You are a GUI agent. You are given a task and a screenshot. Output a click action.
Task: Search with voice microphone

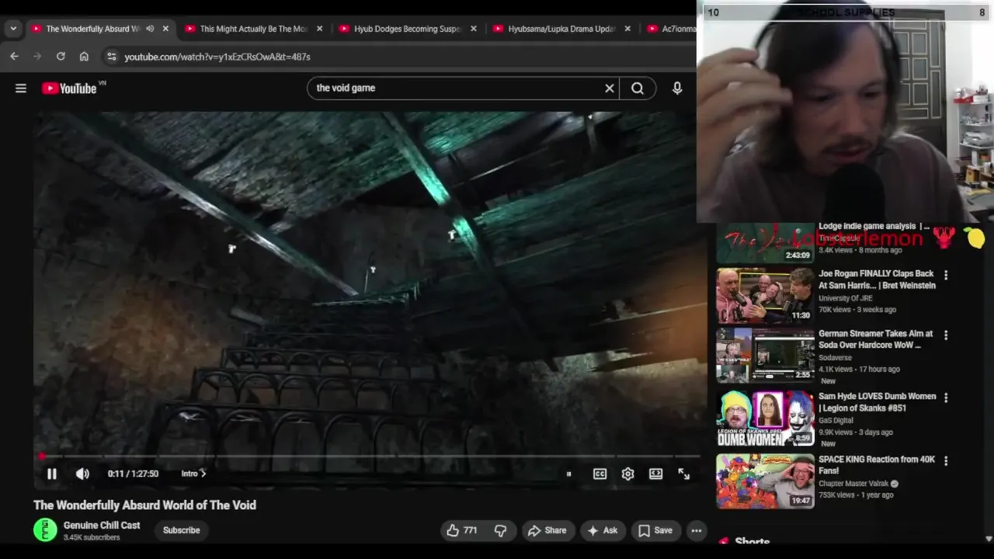pos(677,89)
